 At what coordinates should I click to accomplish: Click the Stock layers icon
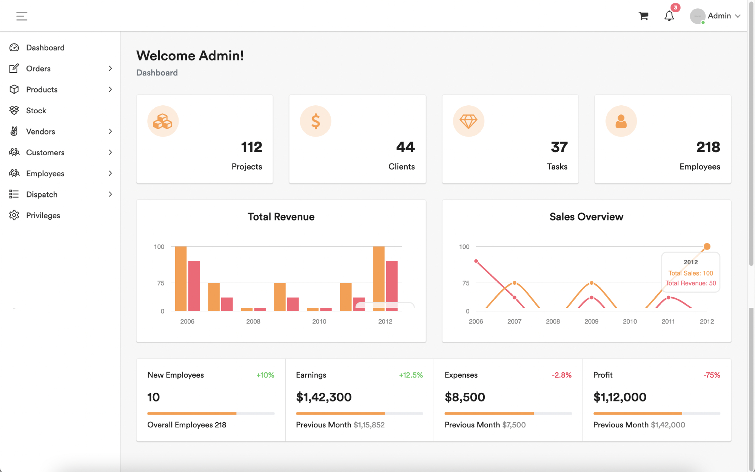pos(14,110)
